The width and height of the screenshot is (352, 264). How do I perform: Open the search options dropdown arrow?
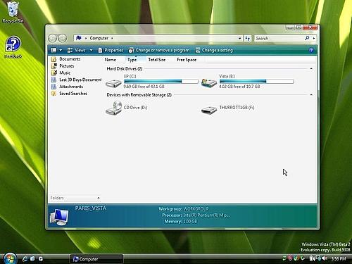coord(314,38)
